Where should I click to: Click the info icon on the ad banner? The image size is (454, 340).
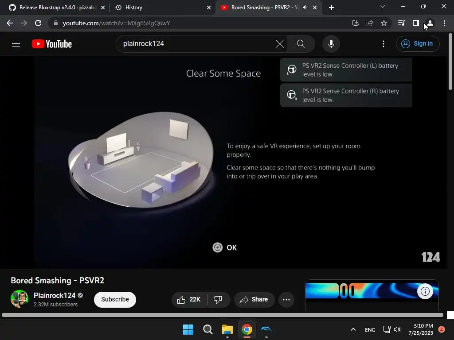(425, 291)
